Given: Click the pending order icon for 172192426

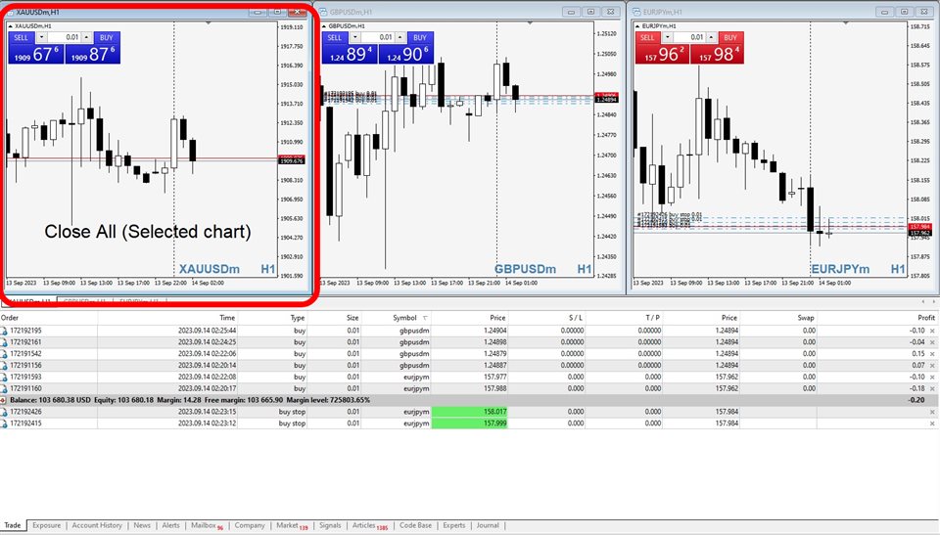Looking at the screenshot, I should point(4,412).
